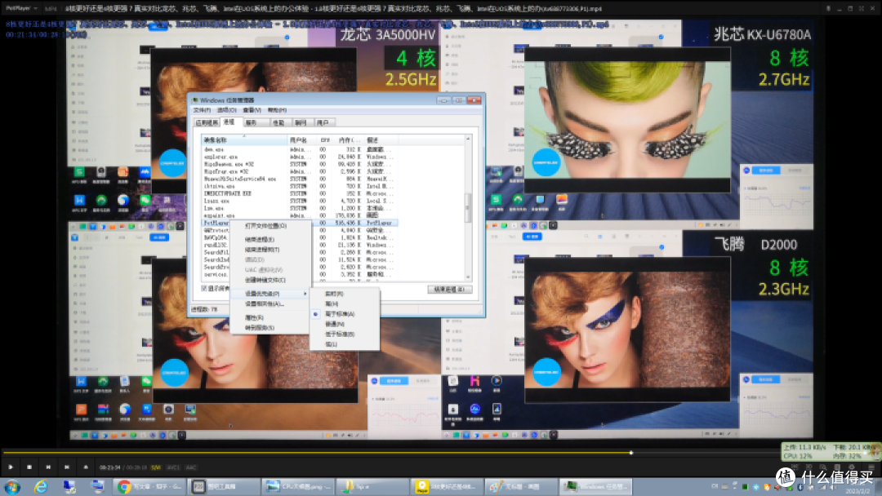
Task: Click the PotPlayer seek bar handle
Action: point(631,452)
